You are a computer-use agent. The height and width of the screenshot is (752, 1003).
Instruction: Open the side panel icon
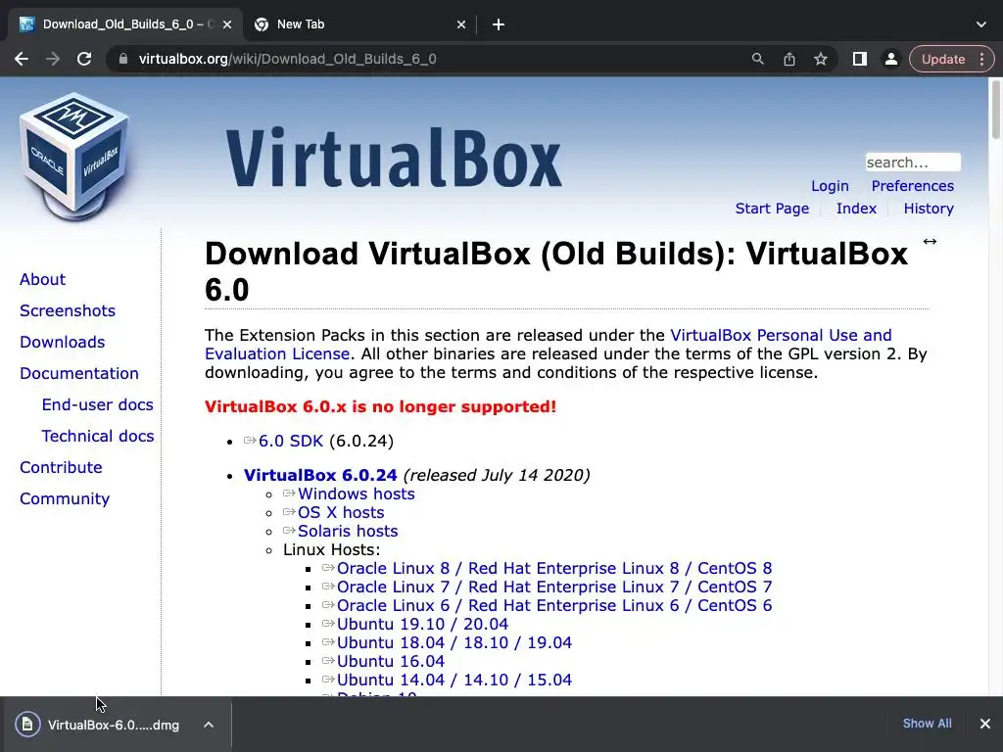860,59
